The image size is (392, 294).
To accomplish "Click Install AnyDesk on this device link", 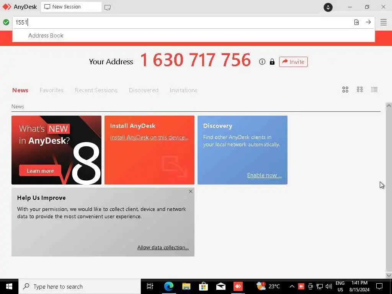I will 149,137.
